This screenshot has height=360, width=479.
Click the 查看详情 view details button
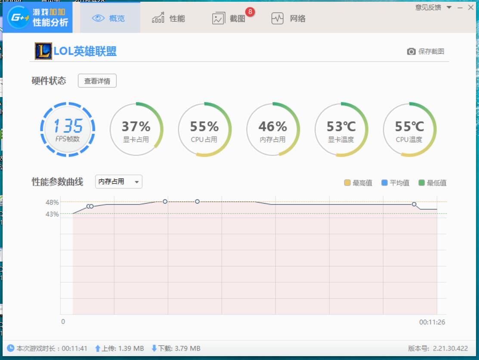(97, 81)
